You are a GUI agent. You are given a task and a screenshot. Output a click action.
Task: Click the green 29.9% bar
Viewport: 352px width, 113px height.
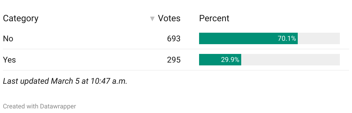click(x=220, y=60)
